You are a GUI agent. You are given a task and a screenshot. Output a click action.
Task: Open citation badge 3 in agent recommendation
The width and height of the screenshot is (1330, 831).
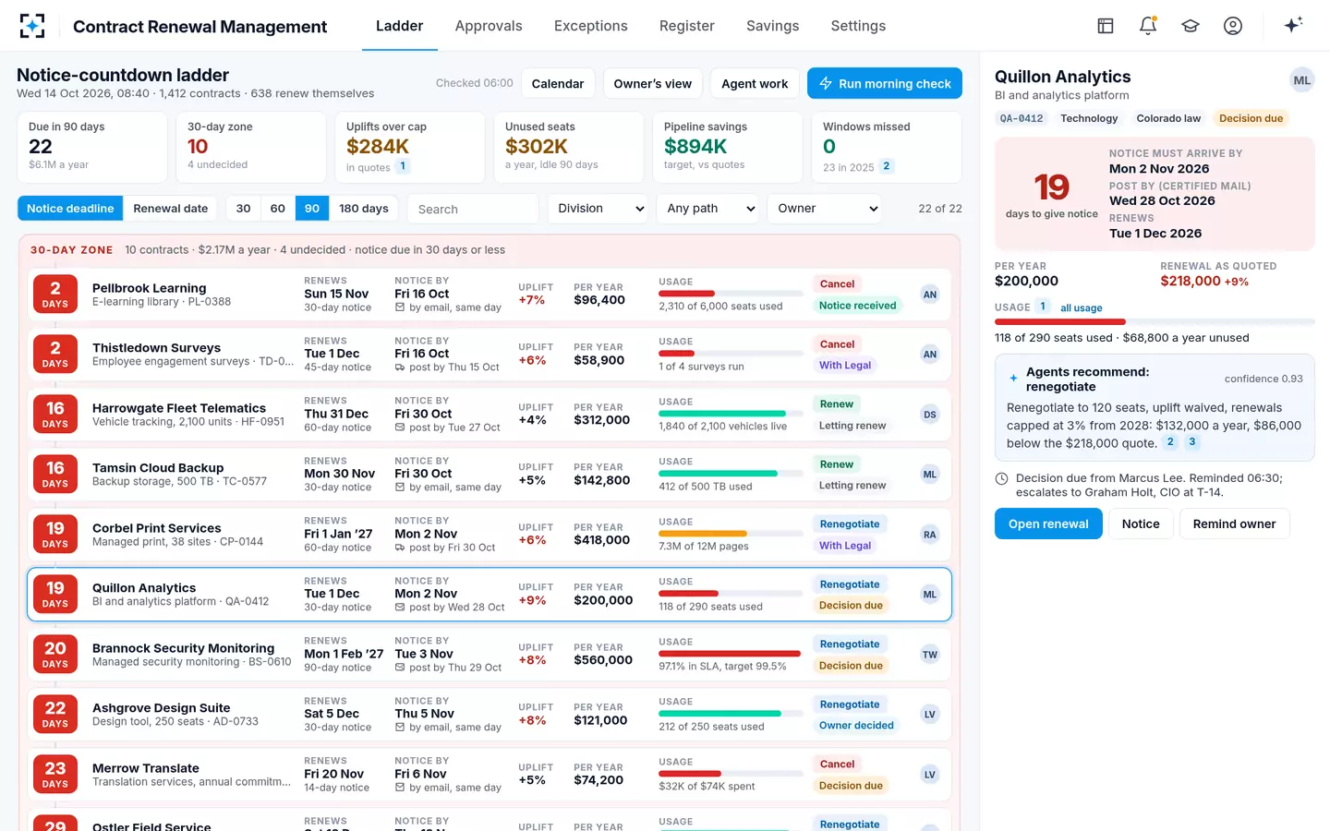coord(1192,442)
